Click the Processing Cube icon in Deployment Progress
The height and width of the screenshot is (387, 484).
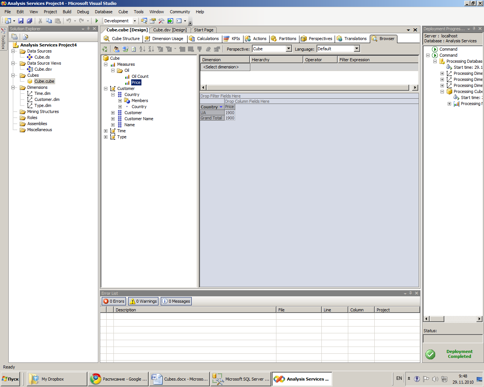[449, 91]
